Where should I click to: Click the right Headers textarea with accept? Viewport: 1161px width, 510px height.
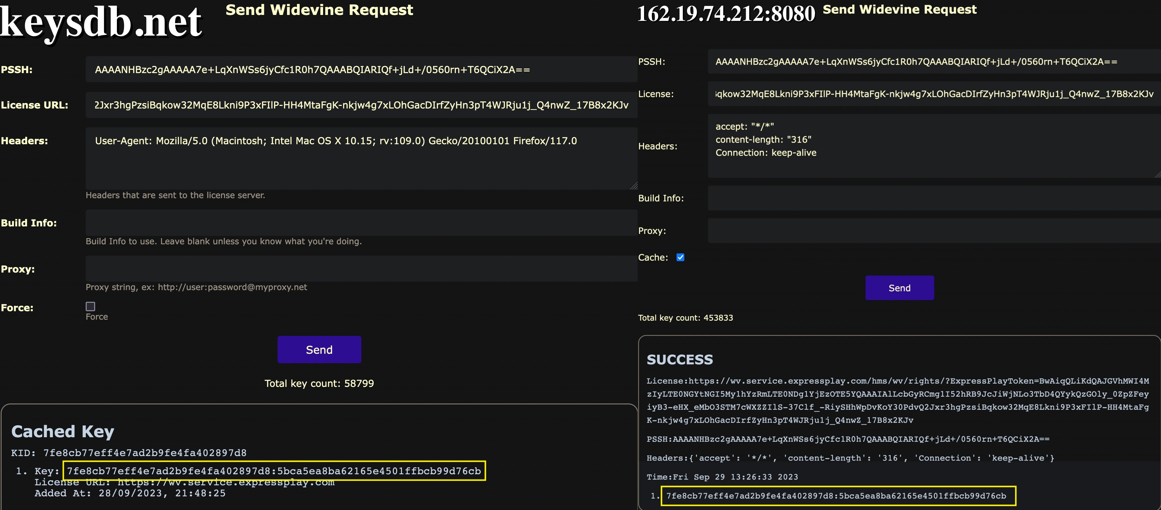(x=933, y=146)
